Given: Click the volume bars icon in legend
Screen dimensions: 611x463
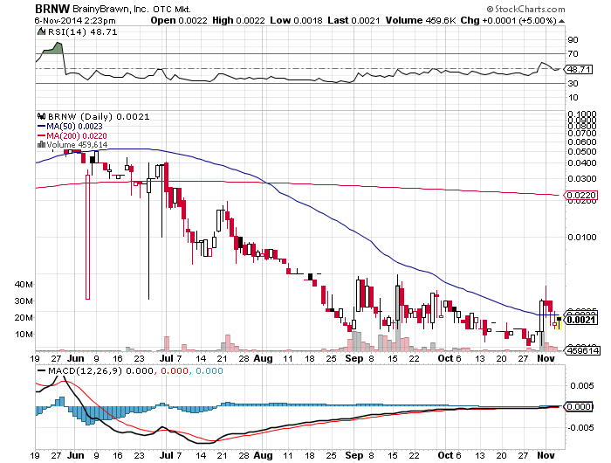Looking at the screenshot, I should (41, 145).
